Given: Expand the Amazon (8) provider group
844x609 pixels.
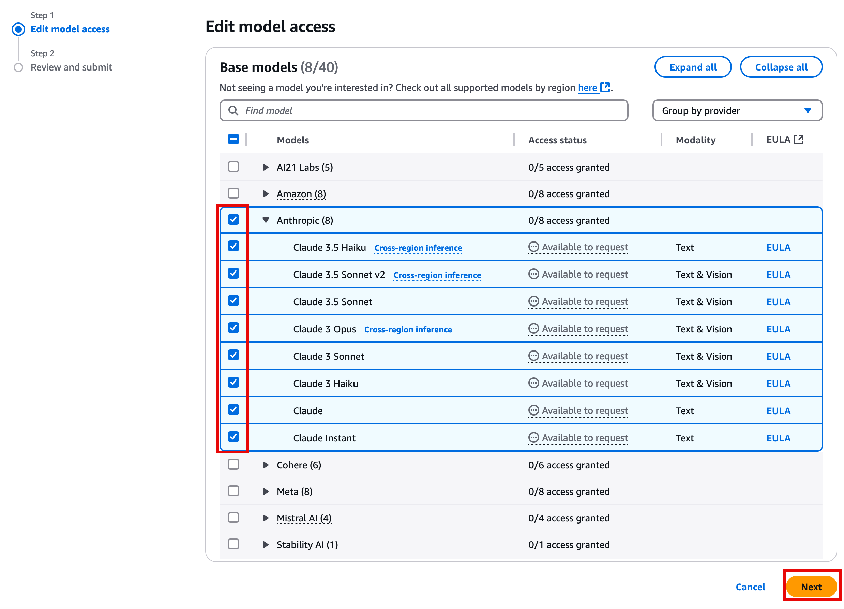Looking at the screenshot, I should pos(265,194).
